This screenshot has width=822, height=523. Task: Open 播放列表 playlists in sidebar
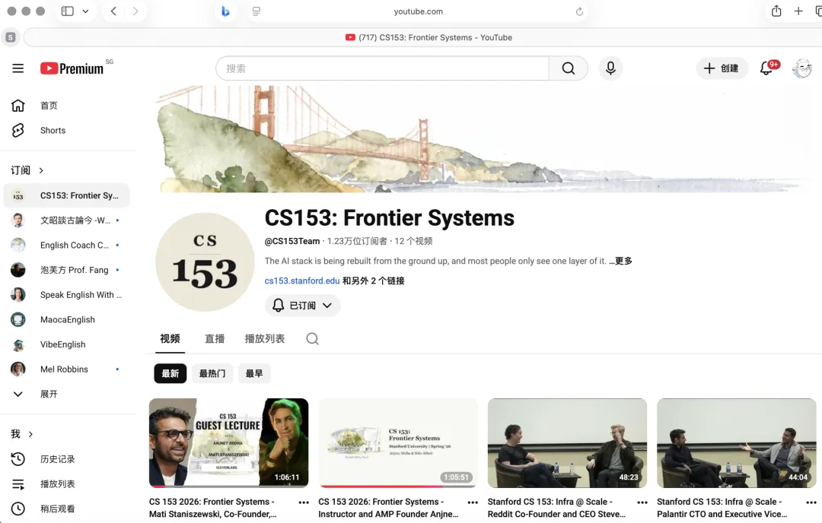[x=58, y=484]
